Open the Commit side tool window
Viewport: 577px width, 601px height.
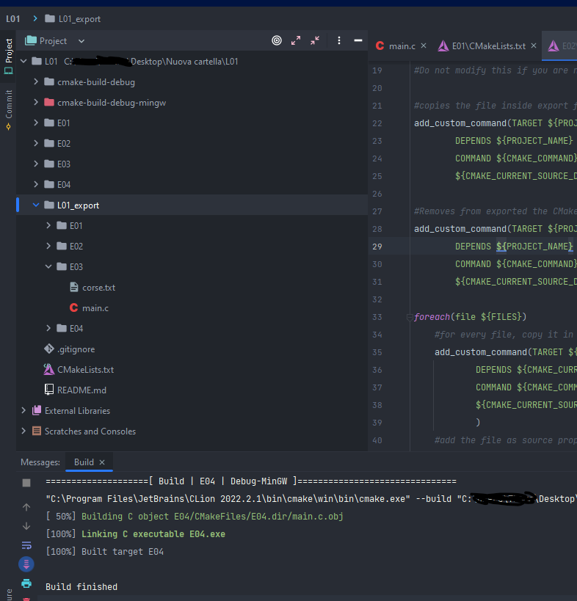point(8,110)
